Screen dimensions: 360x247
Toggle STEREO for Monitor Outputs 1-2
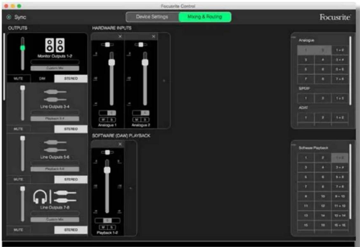[x=71, y=79]
